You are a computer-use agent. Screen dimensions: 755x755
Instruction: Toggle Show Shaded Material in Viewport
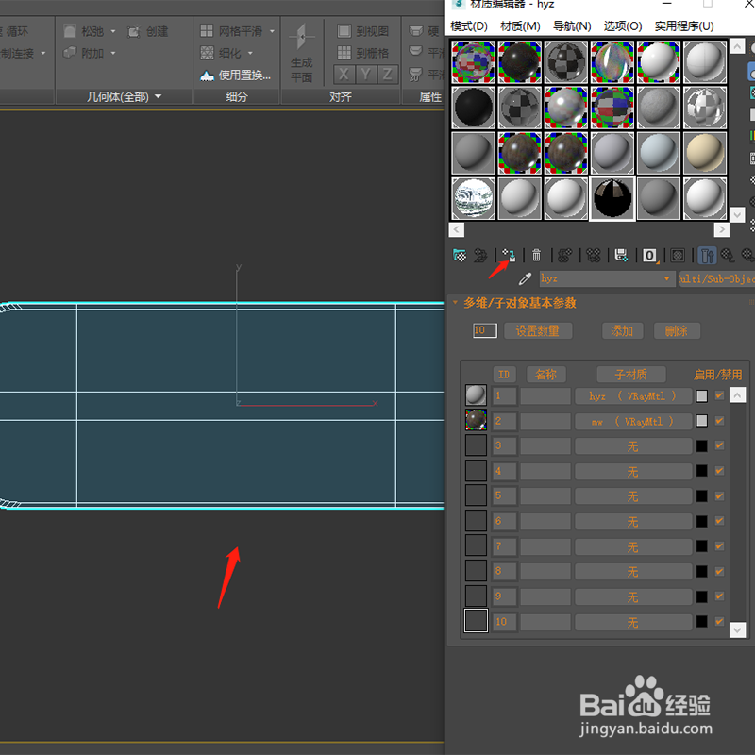click(678, 255)
